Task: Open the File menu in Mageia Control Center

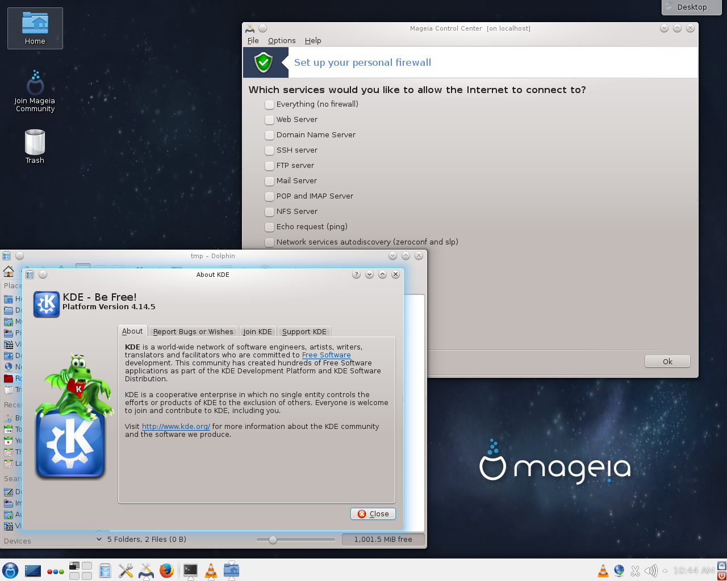Action: (x=253, y=41)
